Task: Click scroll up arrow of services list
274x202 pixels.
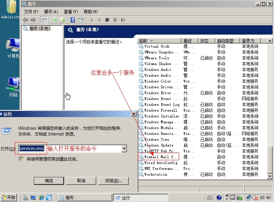Action: 270,41
